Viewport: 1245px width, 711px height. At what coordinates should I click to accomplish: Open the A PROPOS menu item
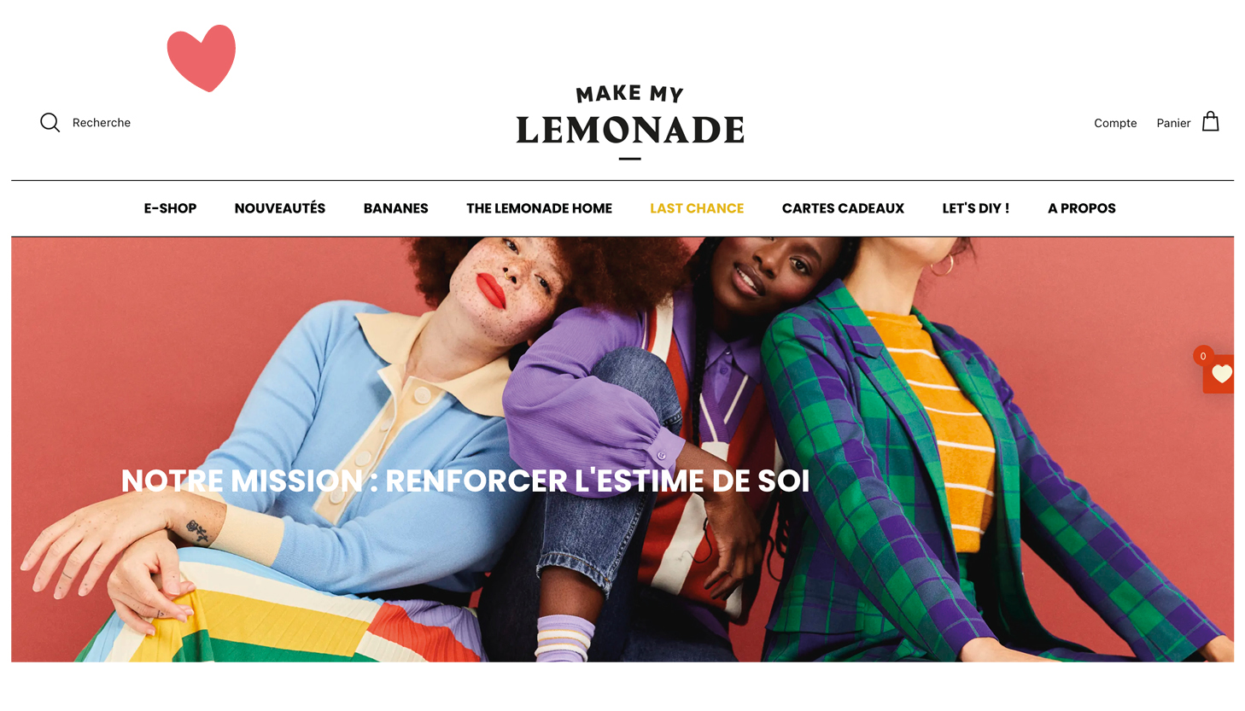click(1082, 208)
